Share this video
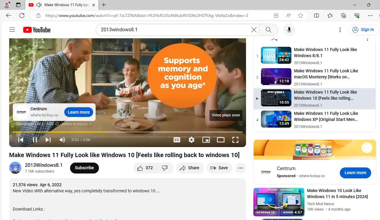The image size is (380, 220). [x=190, y=168]
